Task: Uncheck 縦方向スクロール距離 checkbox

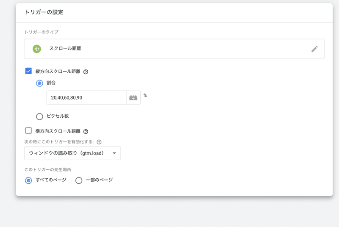Action: tap(28, 71)
